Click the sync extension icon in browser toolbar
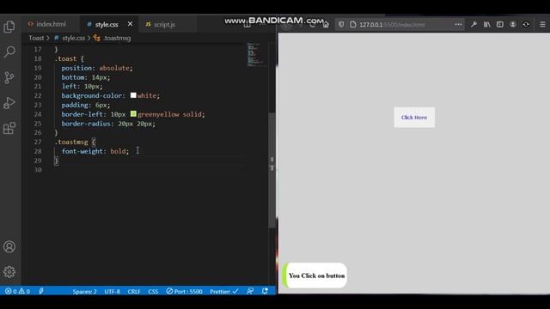Screen dimensions: 550x309 coord(526,25)
